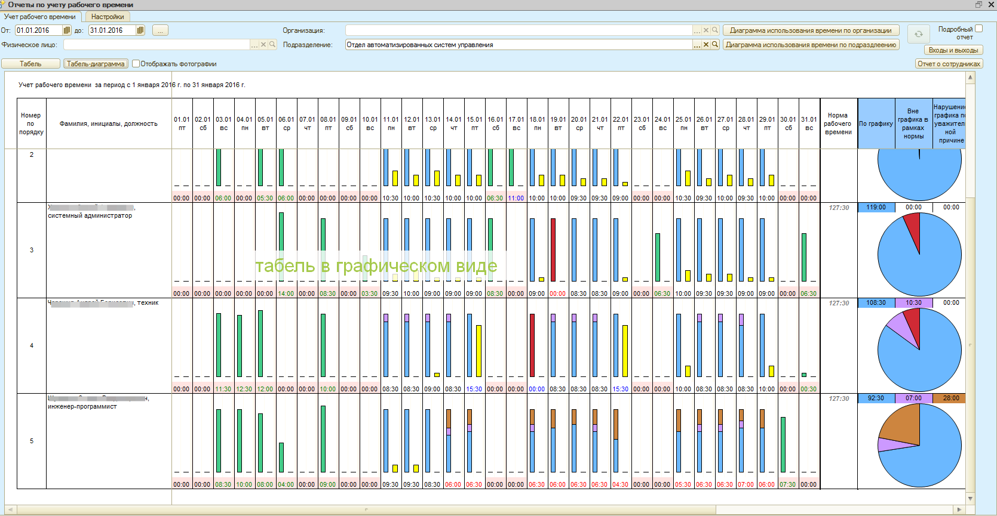Click the Подразделение field with department name
The image size is (997, 516).
pos(519,45)
